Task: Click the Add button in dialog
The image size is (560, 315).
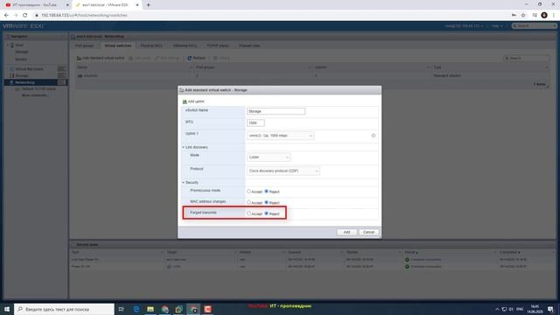Action: (346, 232)
